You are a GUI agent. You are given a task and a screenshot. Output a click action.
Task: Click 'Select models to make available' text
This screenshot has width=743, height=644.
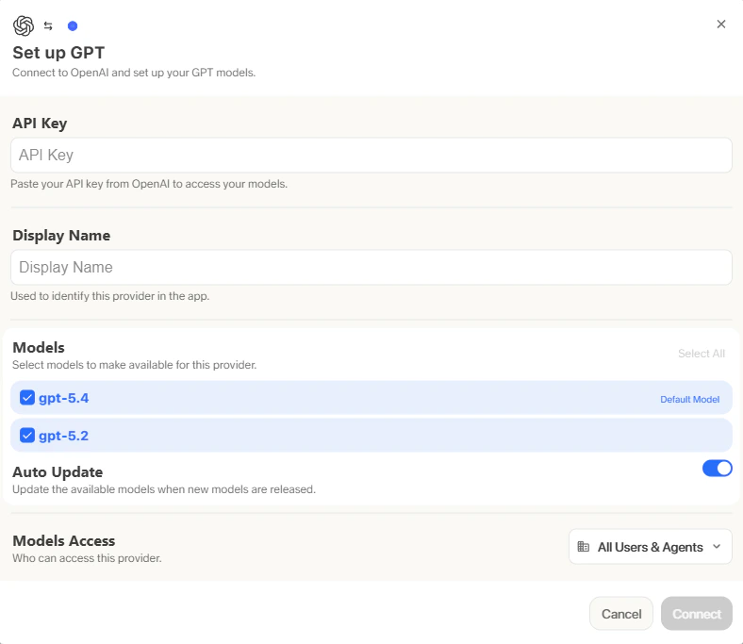(x=134, y=365)
